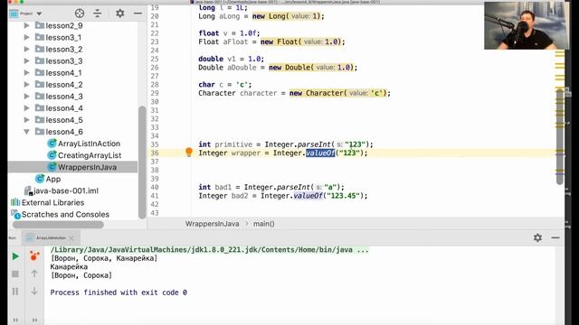The width and height of the screenshot is (579, 325).
Task: Click the ArrayListInAction class icon
Action: pos(52,144)
